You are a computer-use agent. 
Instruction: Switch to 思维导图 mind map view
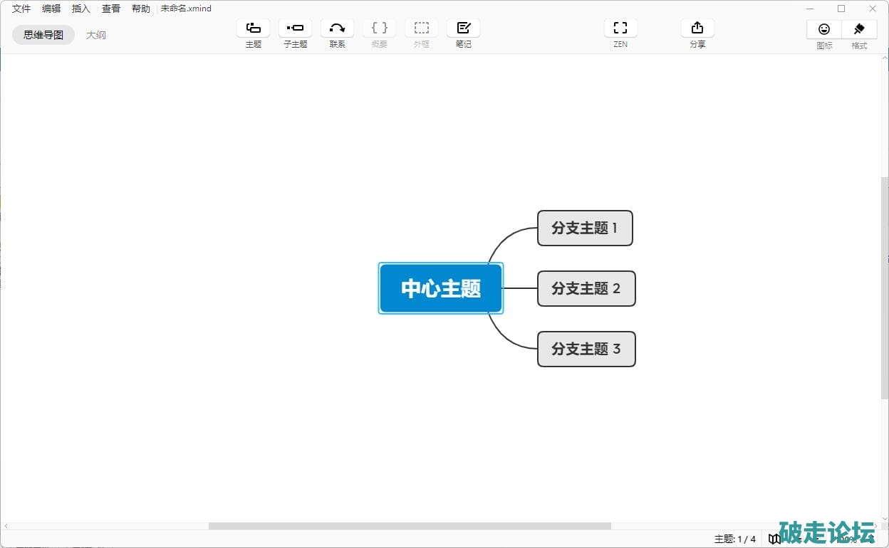pos(43,35)
